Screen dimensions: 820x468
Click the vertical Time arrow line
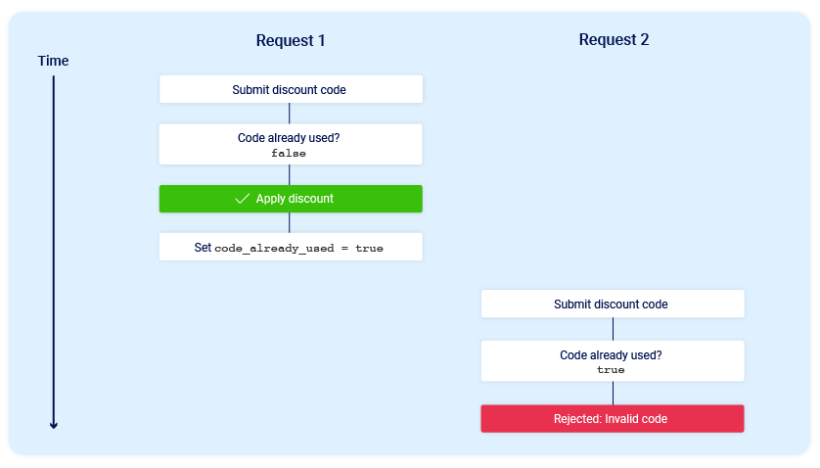[x=54, y=245]
